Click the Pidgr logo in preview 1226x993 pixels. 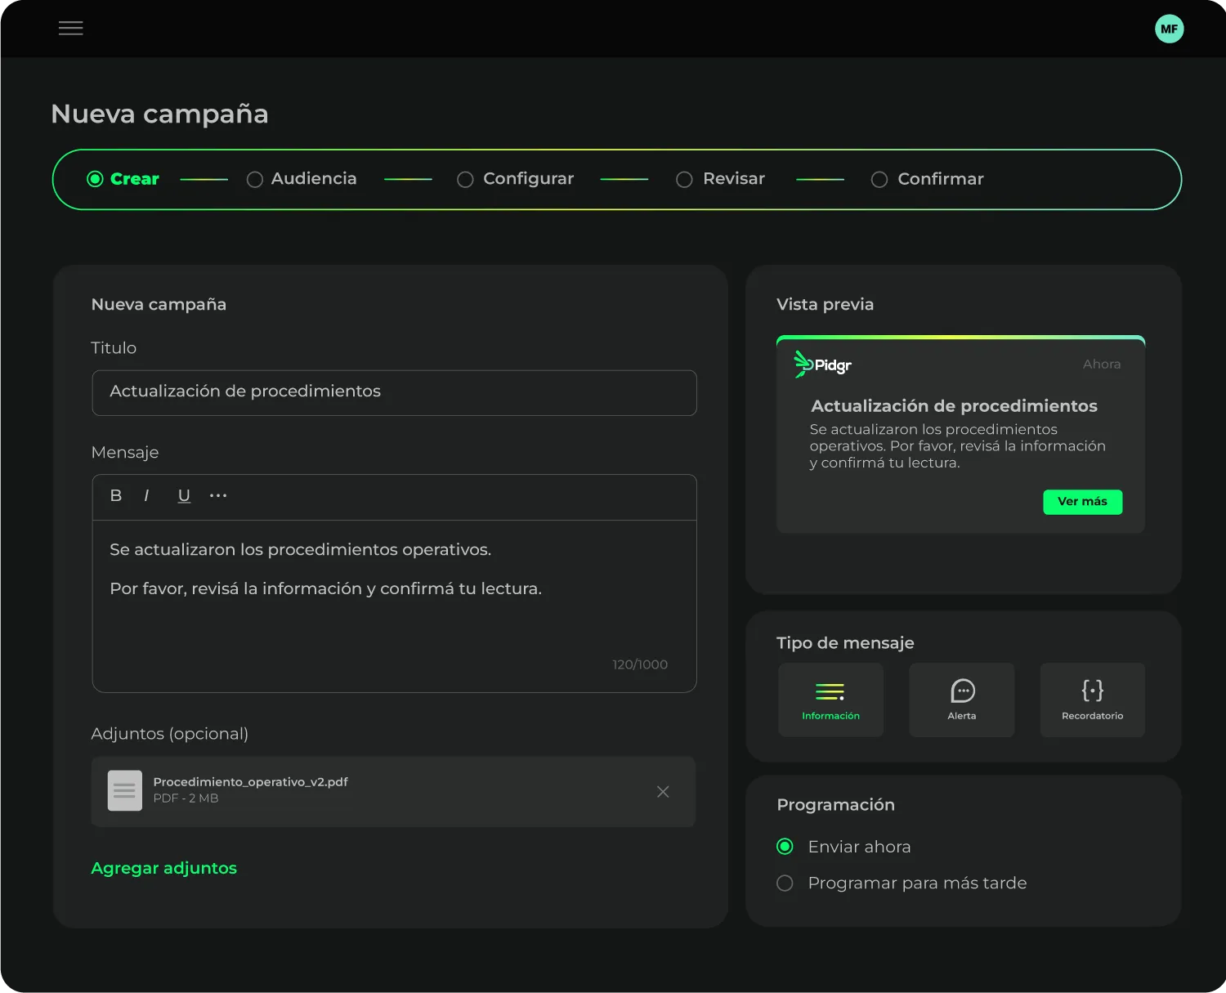point(822,365)
